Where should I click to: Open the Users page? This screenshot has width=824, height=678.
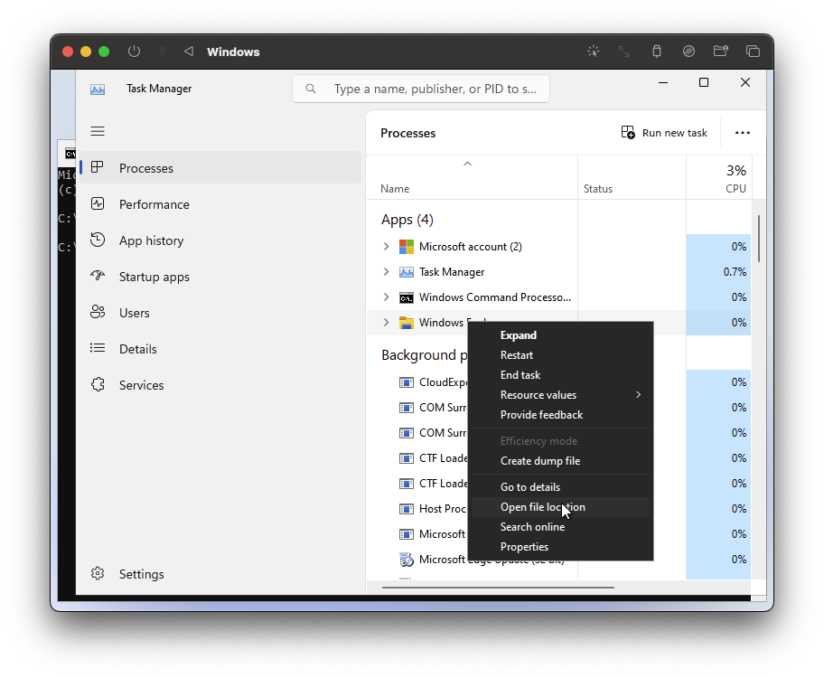tap(220, 313)
